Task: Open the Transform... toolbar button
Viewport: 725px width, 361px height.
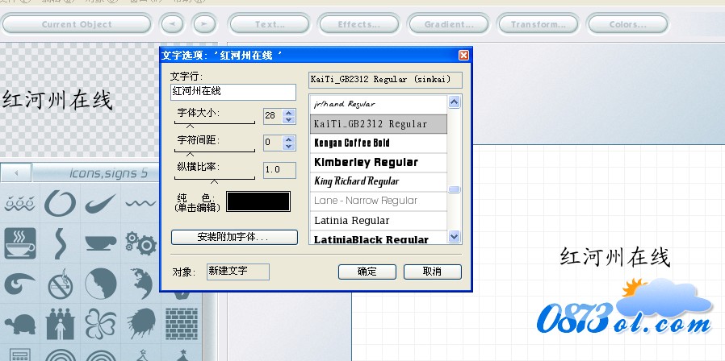Action: pos(538,24)
